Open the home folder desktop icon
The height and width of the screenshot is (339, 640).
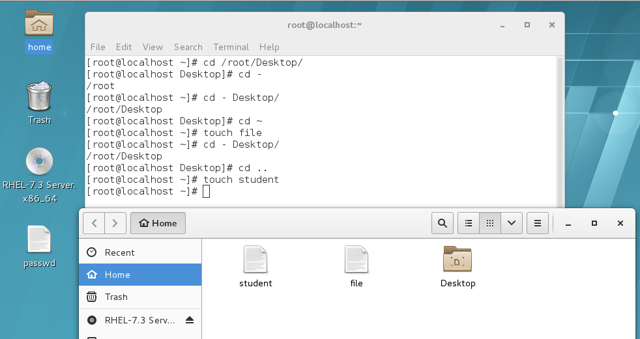pyautogui.click(x=39, y=23)
